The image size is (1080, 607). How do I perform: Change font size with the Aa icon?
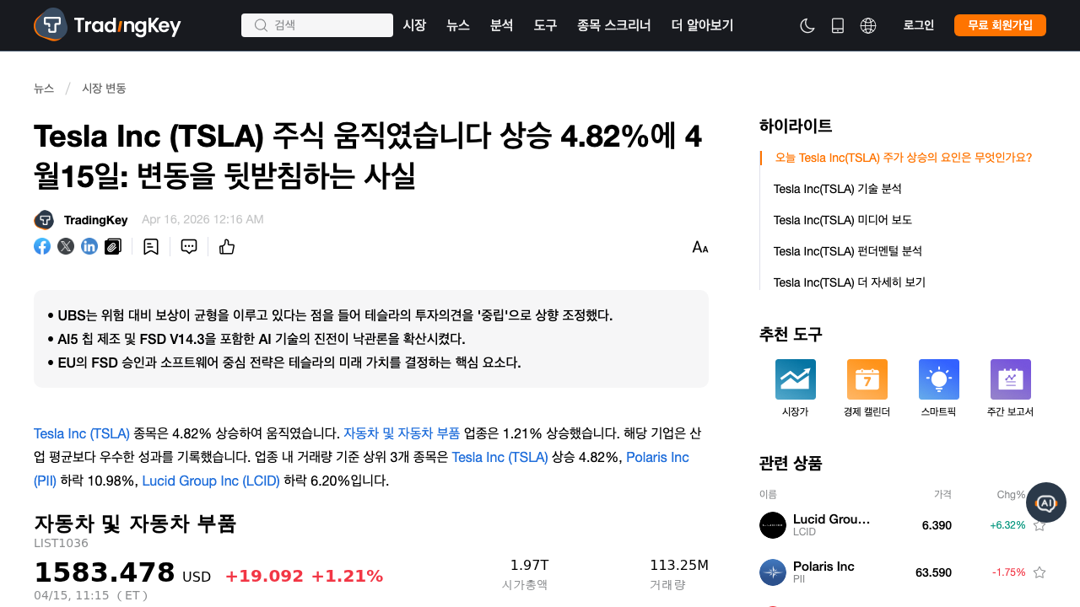tap(700, 247)
